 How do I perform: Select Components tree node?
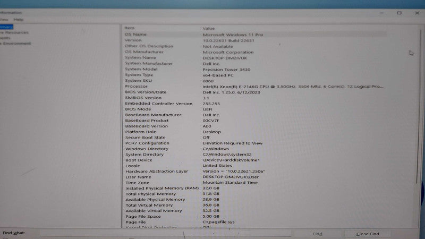tap(5, 38)
